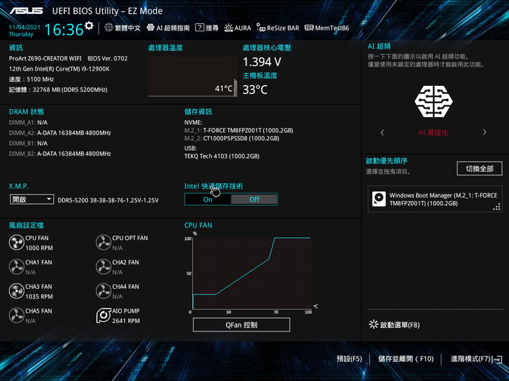This screenshot has width=509, height=381.
Task: Load defaults with 預設(F5)
Action: [350, 359]
